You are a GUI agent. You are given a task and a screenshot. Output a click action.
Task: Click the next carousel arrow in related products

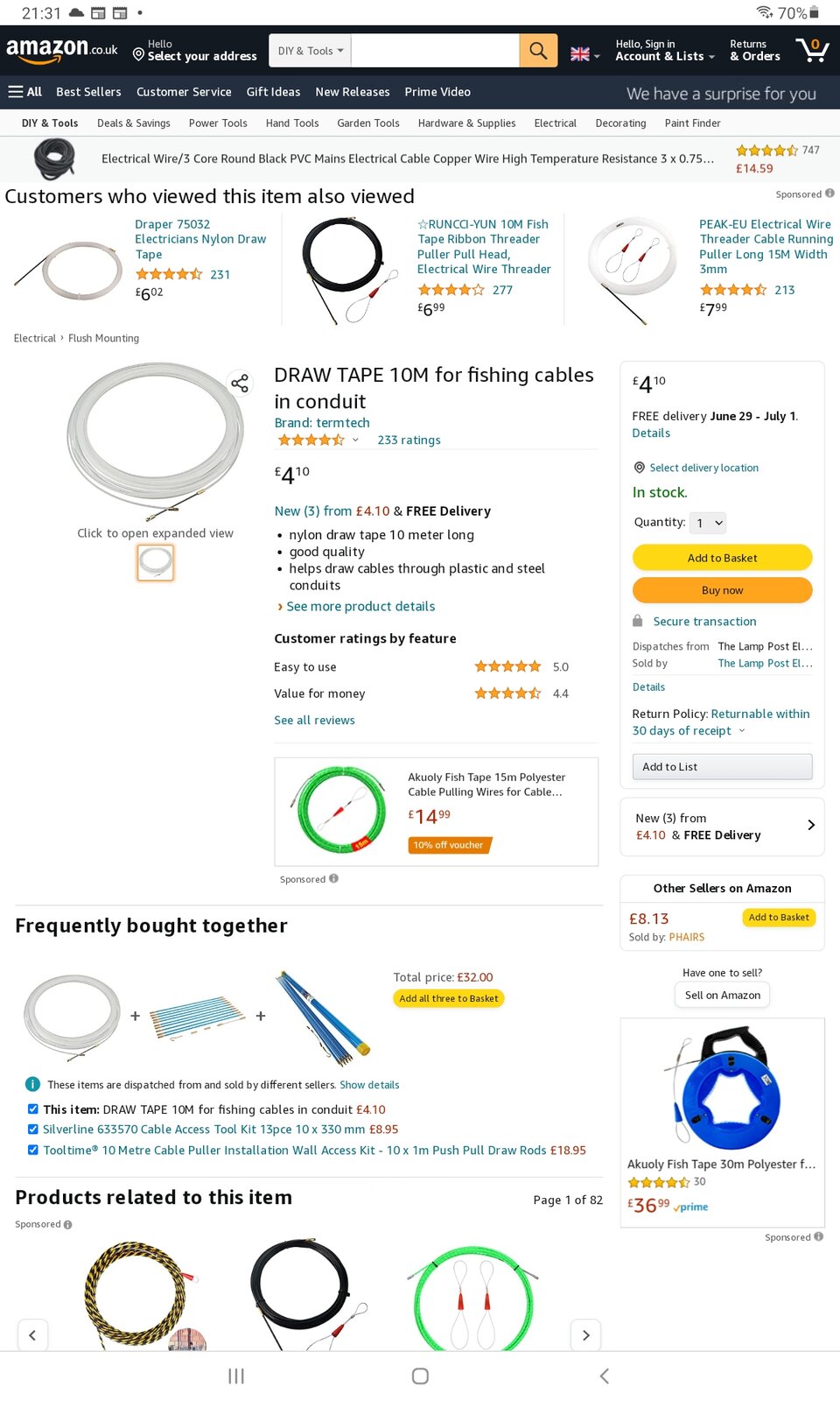point(585,1334)
